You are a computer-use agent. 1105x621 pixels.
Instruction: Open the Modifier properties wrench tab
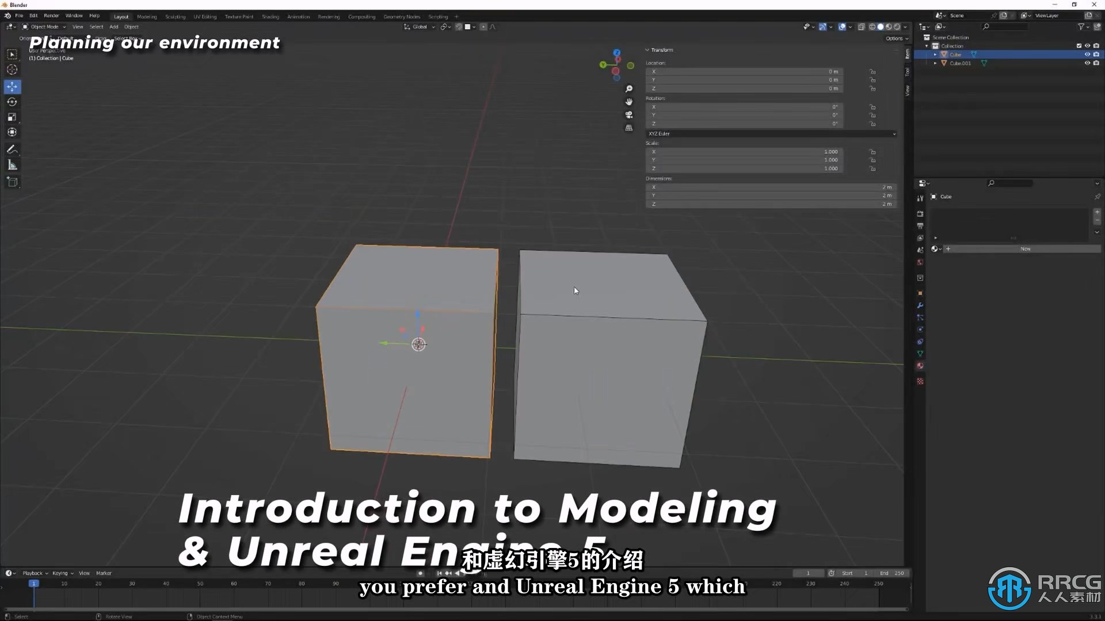click(x=920, y=305)
